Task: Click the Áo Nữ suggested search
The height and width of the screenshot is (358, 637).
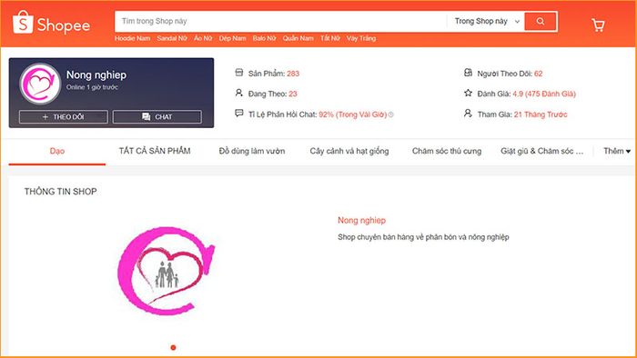Action: tap(203, 38)
